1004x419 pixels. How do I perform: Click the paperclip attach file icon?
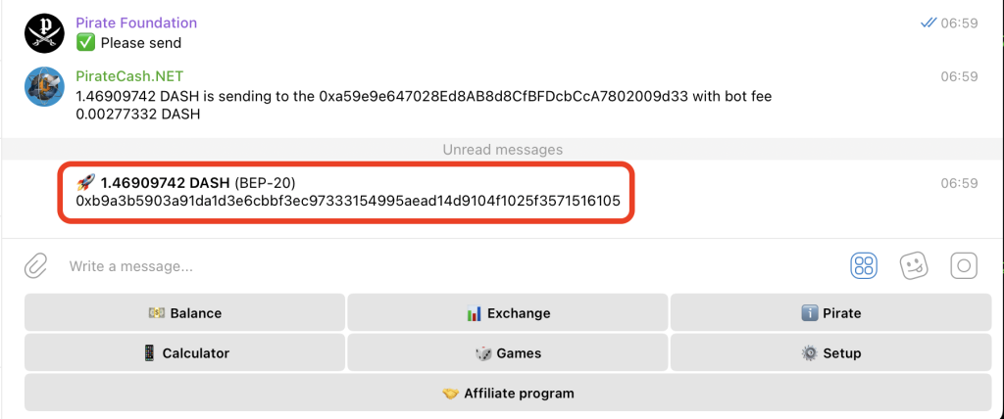(36, 265)
